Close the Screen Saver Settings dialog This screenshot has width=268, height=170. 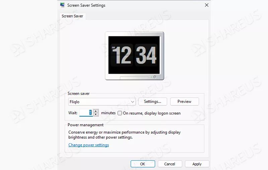[x=206, y=5]
